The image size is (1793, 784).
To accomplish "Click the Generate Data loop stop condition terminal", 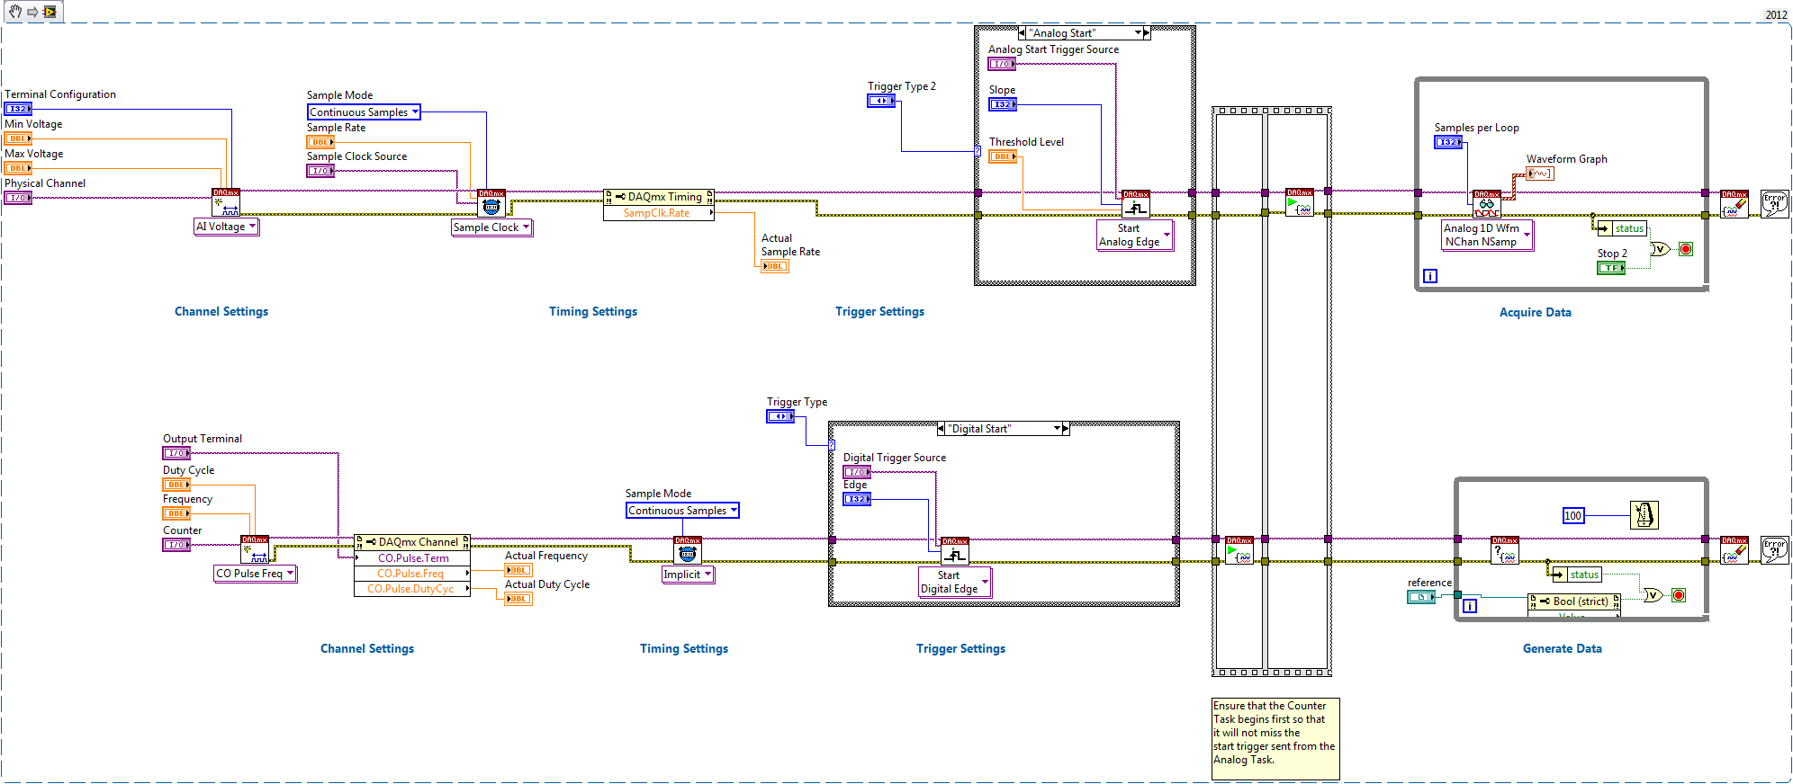I will click(x=1679, y=595).
